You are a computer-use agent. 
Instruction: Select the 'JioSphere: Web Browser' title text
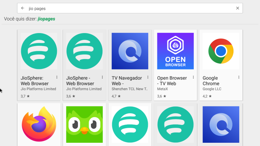(x=35, y=81)
